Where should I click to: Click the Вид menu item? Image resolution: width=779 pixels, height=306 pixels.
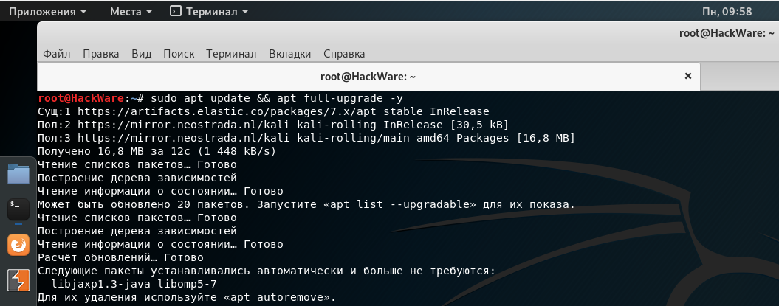tap(141, 54)
